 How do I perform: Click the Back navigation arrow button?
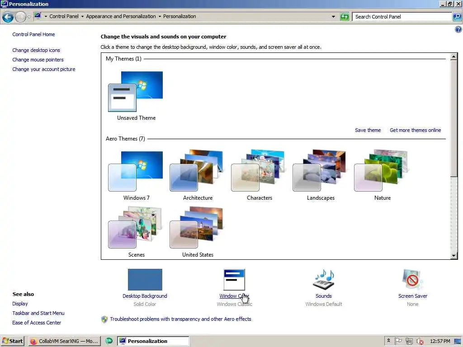pos(8,17)
